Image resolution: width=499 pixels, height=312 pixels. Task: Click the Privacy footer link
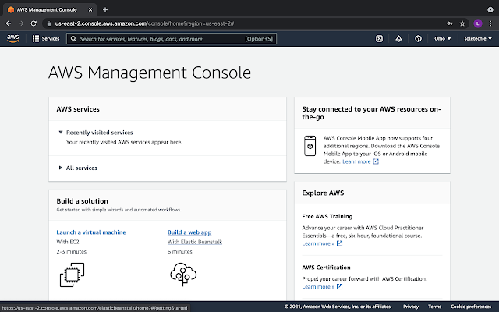coord(411,307)
